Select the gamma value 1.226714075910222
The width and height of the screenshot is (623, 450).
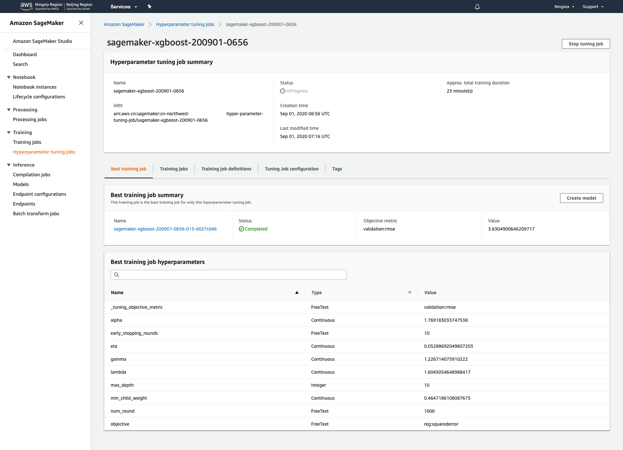pos(446,359)
